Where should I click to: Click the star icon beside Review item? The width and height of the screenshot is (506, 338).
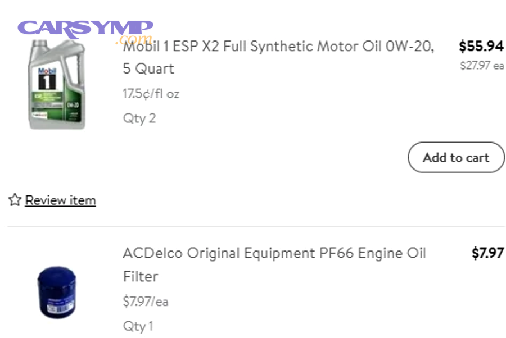(15, 200)
